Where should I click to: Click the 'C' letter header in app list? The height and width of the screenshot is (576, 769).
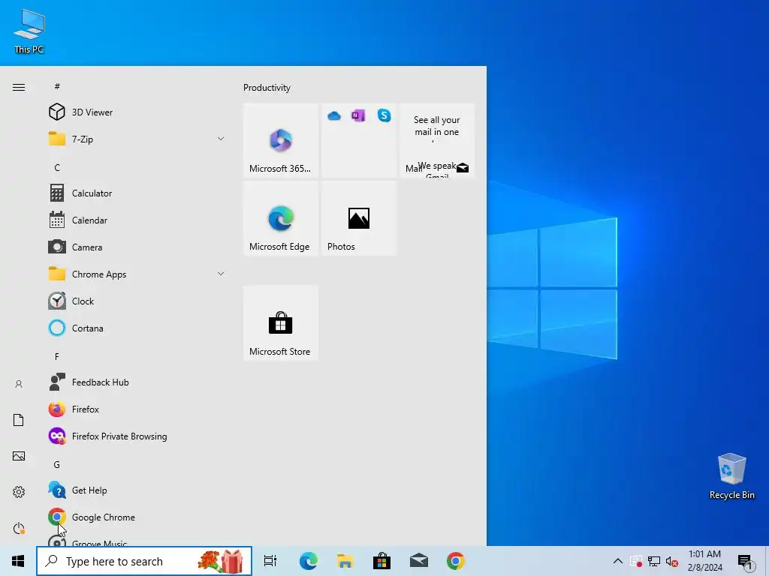pyautogui.click(x=57, y=167)
